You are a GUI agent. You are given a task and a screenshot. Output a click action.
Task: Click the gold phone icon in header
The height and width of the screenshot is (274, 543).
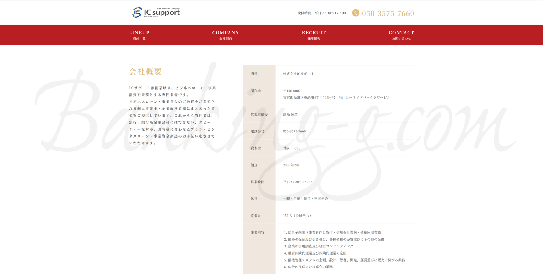(x=355, y=13)
